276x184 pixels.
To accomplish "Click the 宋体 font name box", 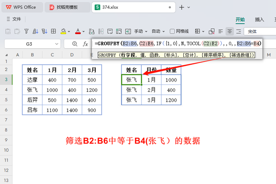I will pyautogui.click(x=260, y=31).
